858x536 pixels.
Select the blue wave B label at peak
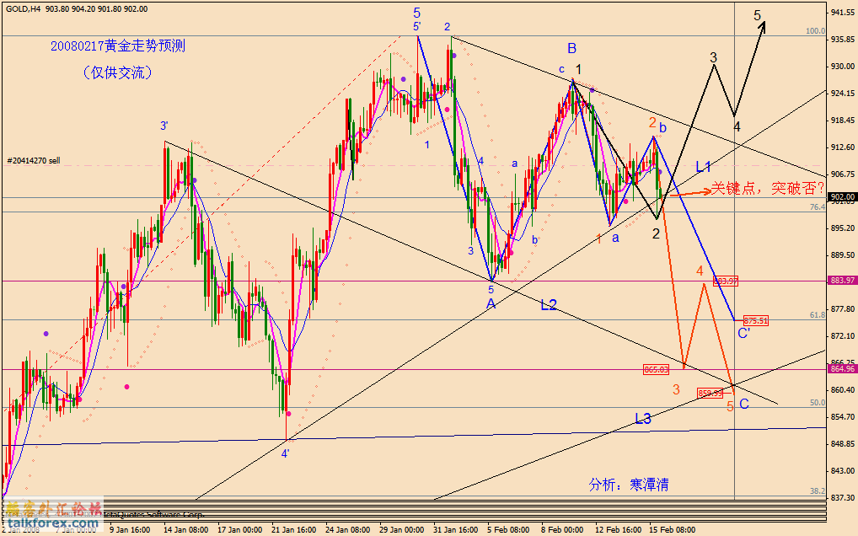click(571, 49)
